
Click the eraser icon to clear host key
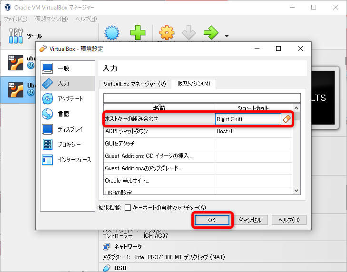[287, 119]
